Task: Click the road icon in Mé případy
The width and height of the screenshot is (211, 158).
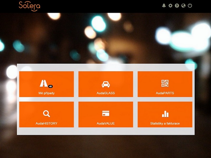Action: point(44,83)
